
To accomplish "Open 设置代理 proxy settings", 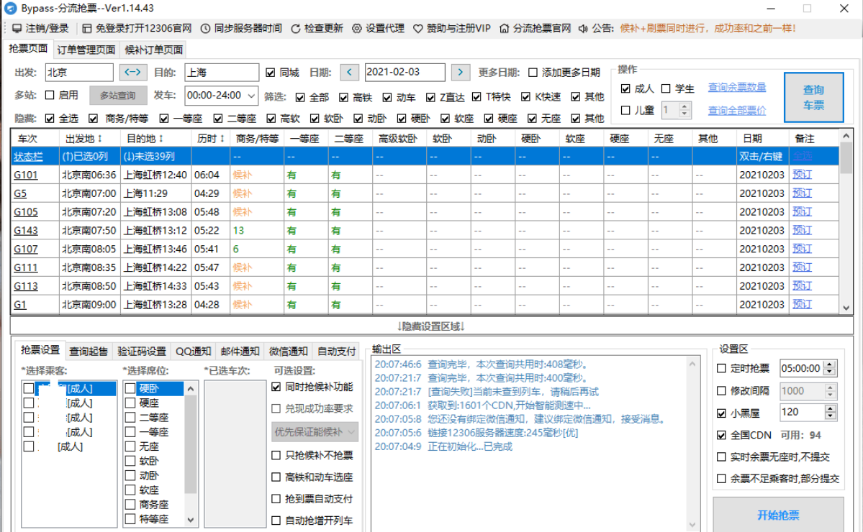I will [x=356, y=29].
